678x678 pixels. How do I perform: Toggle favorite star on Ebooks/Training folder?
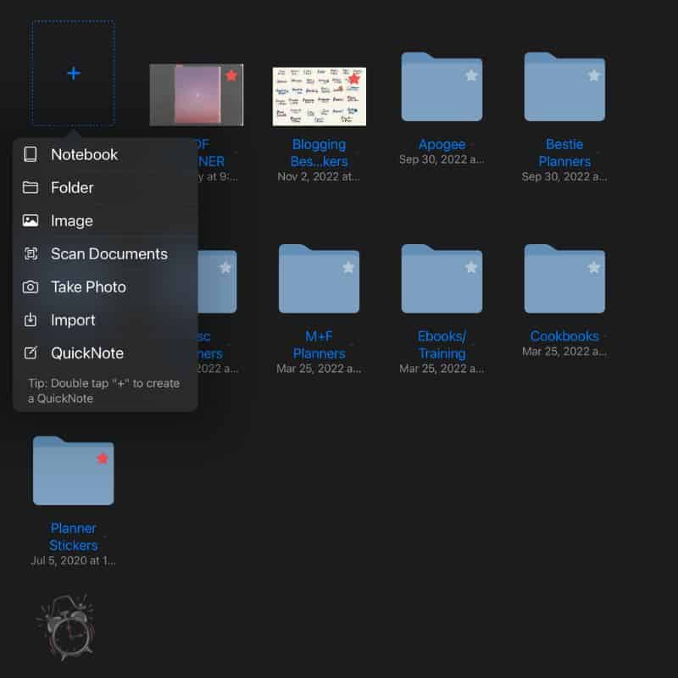[471, 268]
